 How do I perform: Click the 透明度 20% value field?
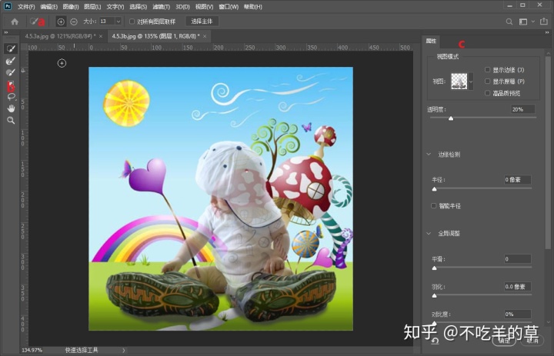523,109
